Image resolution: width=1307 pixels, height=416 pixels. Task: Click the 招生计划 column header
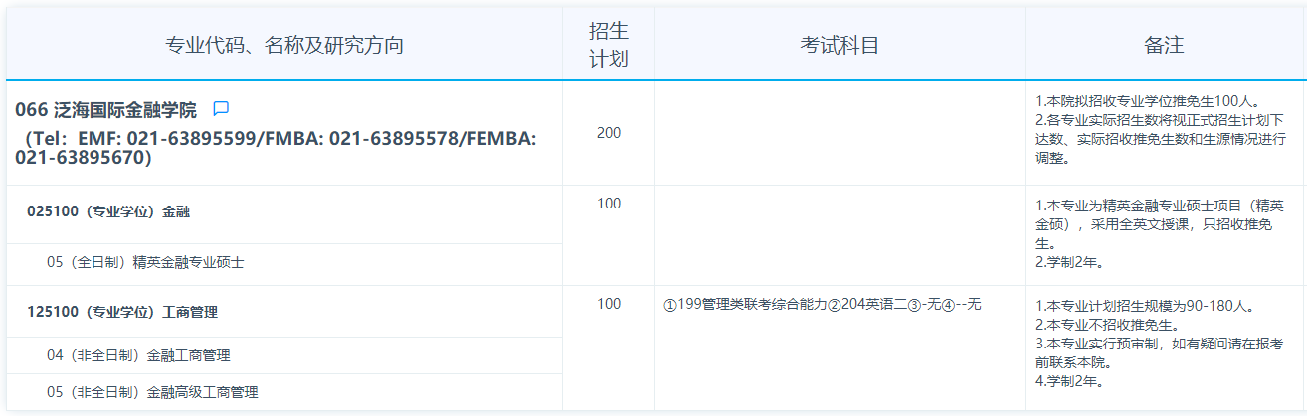609,45
